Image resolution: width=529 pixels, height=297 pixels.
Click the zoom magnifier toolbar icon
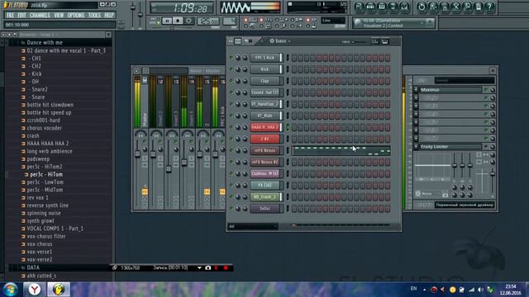click(467, 7)
